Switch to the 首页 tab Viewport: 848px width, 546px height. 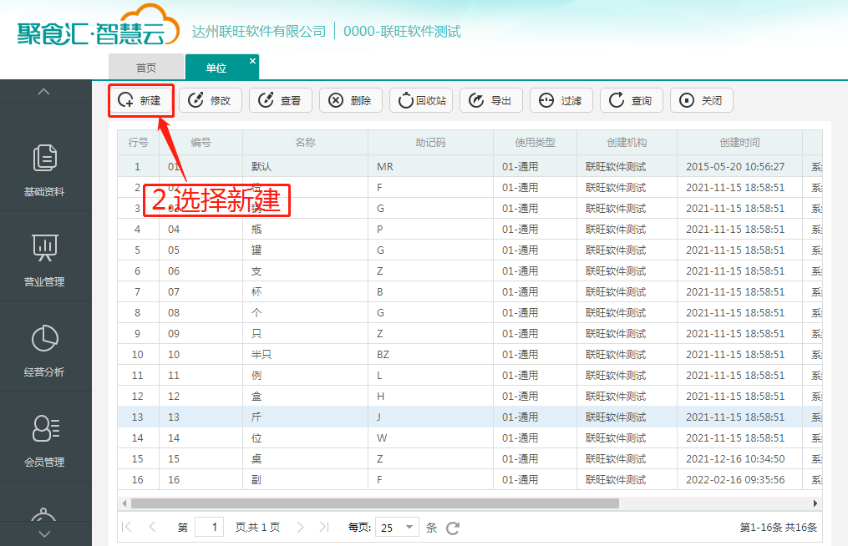146,68
